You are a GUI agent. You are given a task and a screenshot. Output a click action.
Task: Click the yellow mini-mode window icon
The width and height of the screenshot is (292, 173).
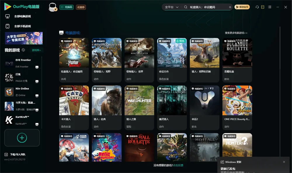(263, 7)
